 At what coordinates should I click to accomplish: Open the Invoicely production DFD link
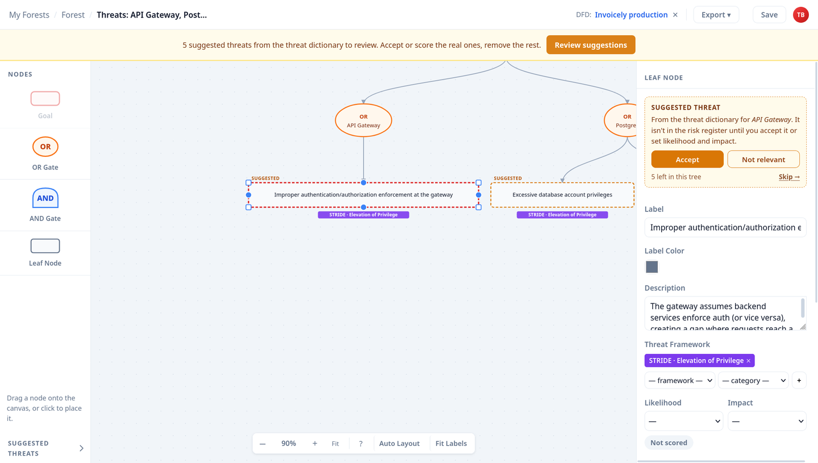(631, 15)
